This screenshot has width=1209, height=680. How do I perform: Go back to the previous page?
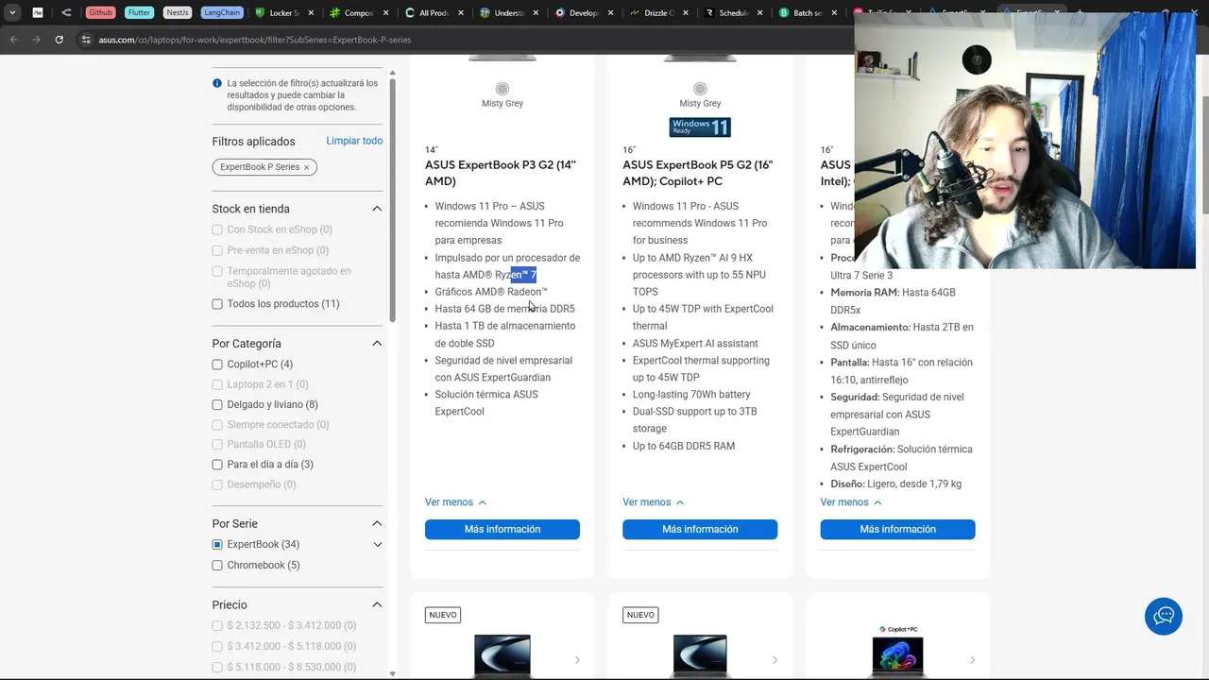tap(13, 40)
